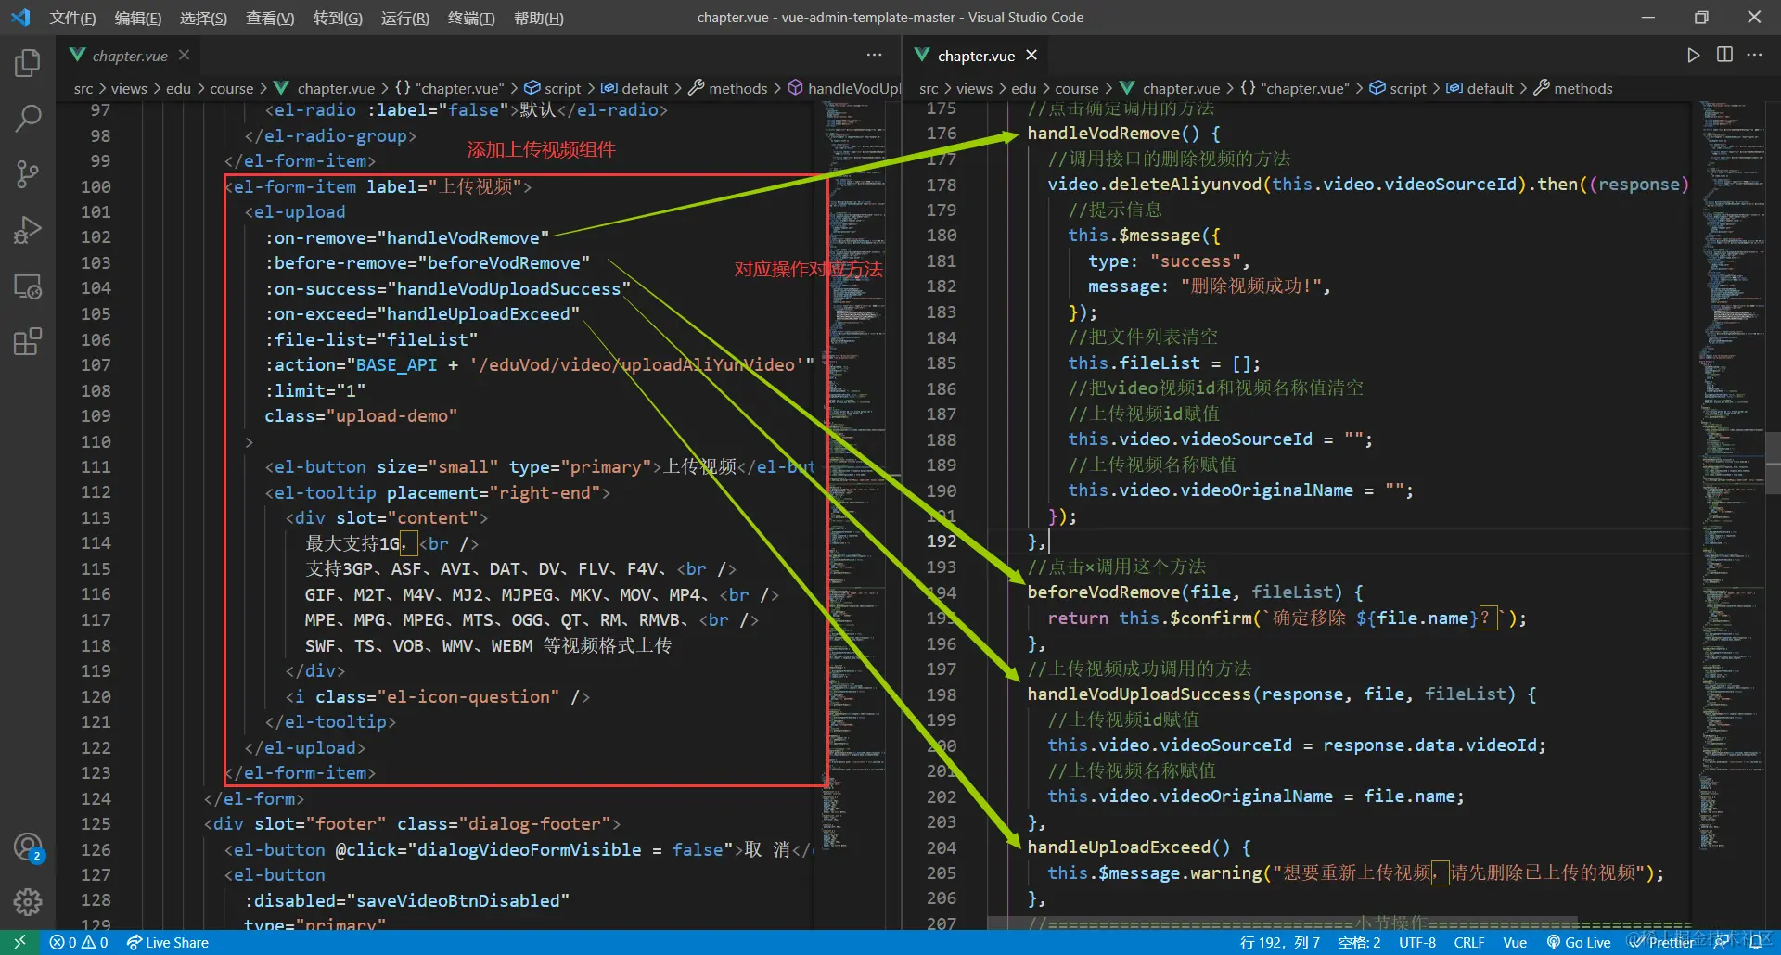
Task: Expand 'methods' in left breadcrumb
Action: [738, 88]
